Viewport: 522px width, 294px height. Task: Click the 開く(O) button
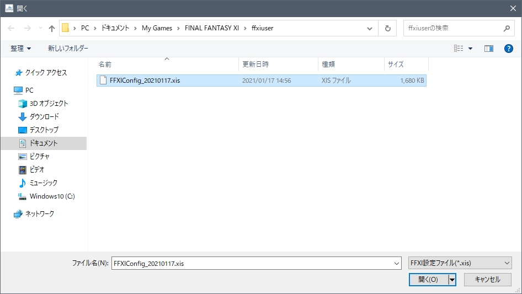click(x=428, y=280)
